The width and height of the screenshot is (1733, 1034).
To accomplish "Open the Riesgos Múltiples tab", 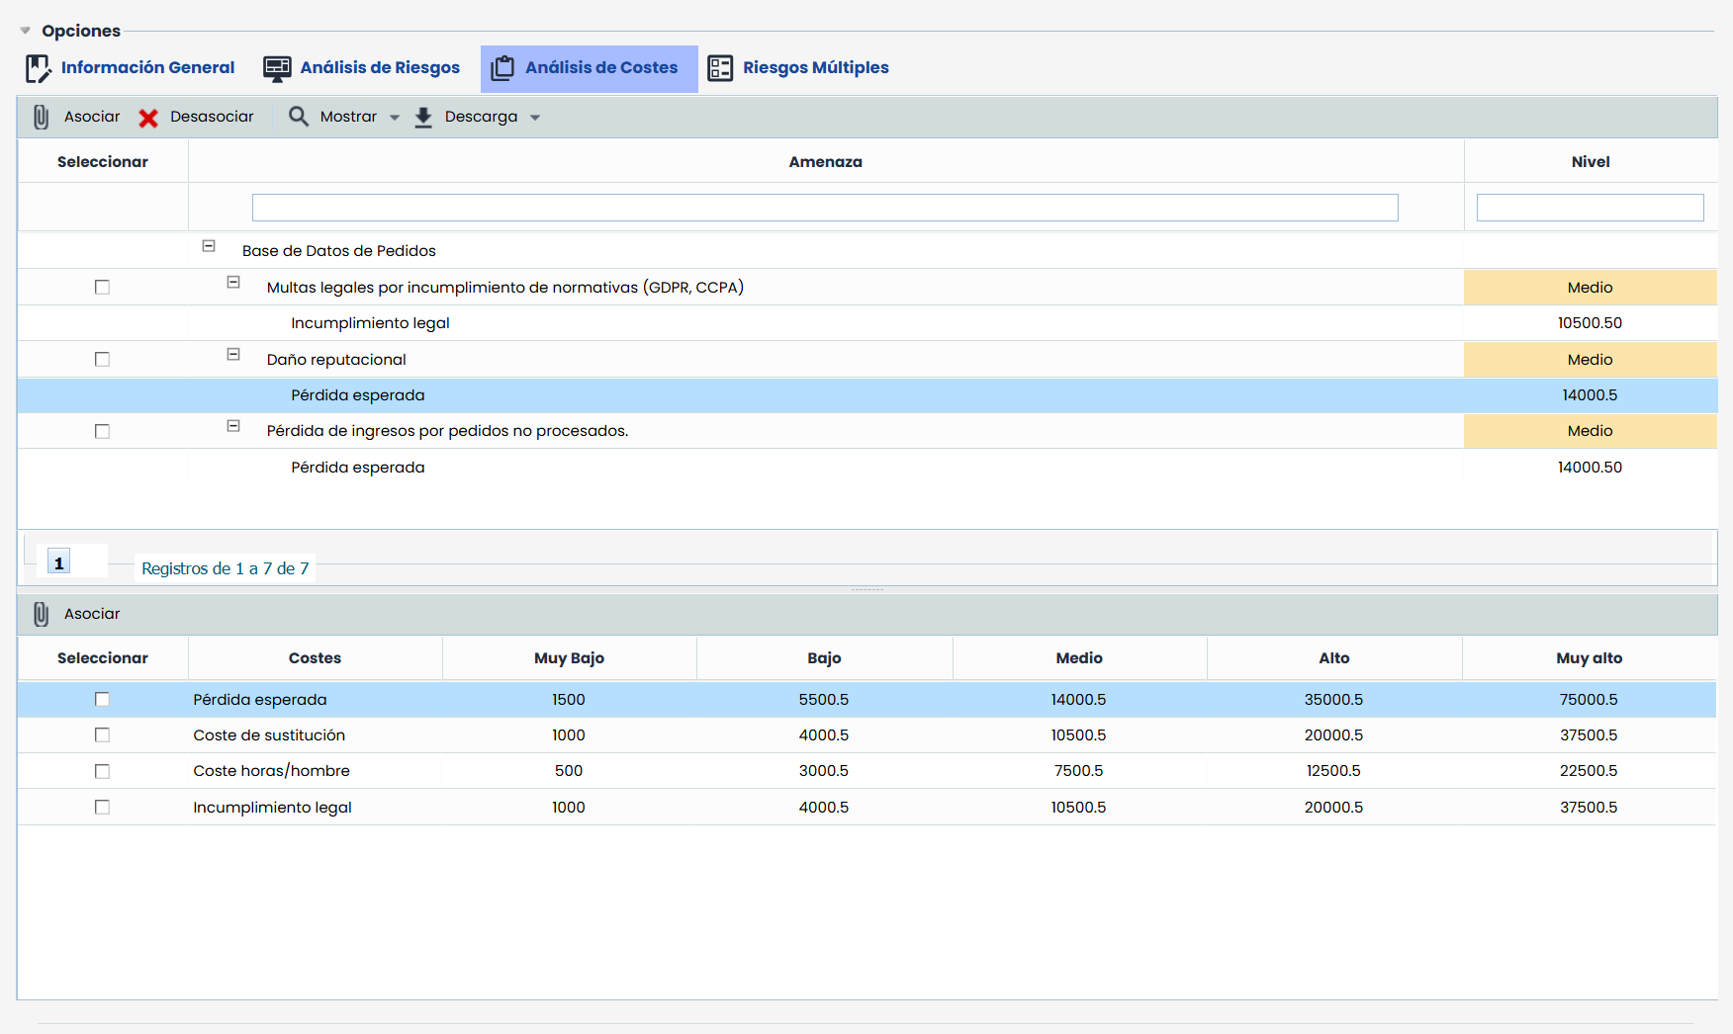I will coord(815,68).
